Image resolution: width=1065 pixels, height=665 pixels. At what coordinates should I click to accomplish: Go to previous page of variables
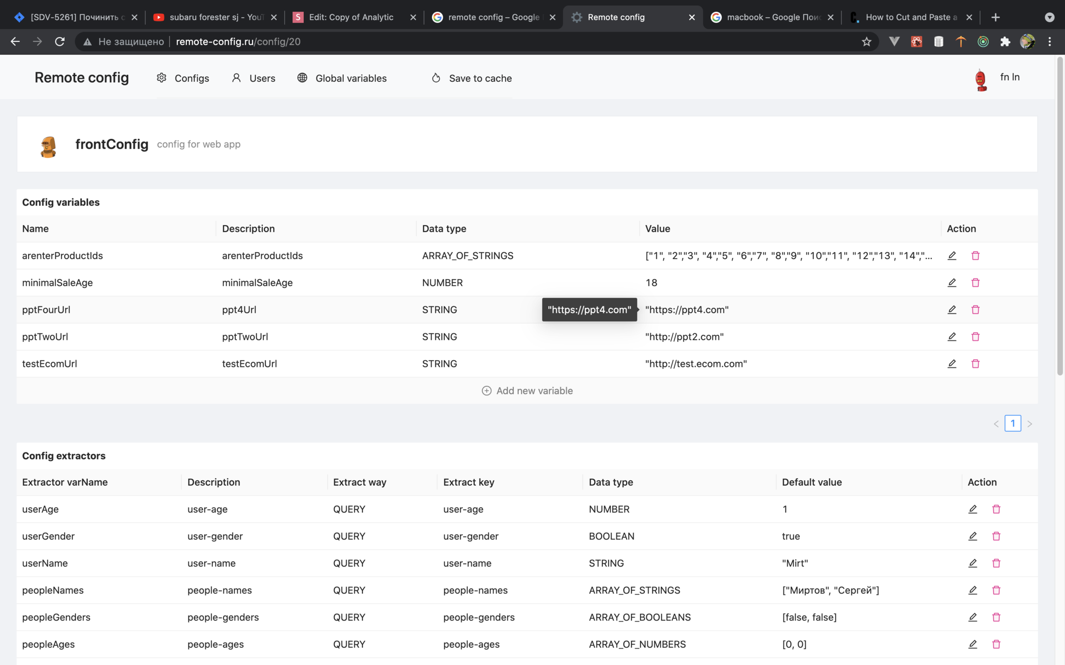point(996,424)
